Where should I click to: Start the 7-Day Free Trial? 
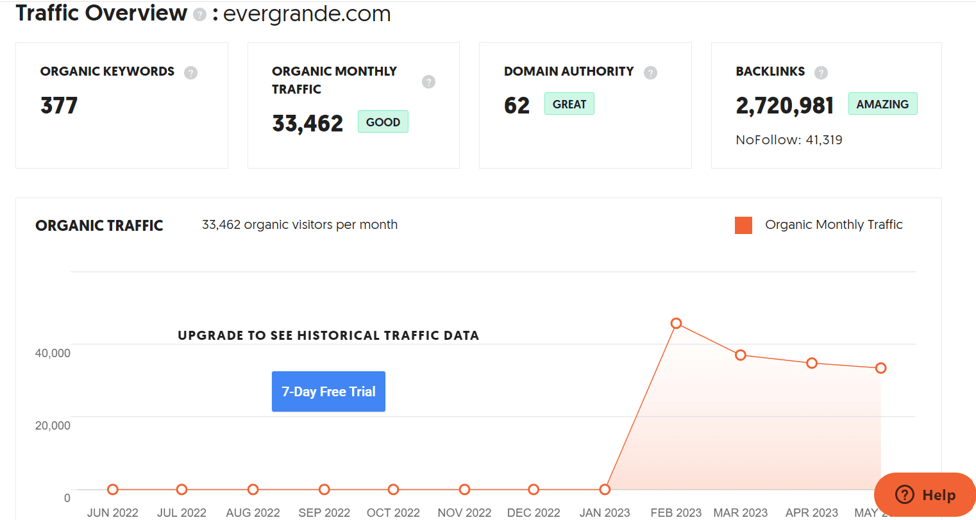pos(328,391)
